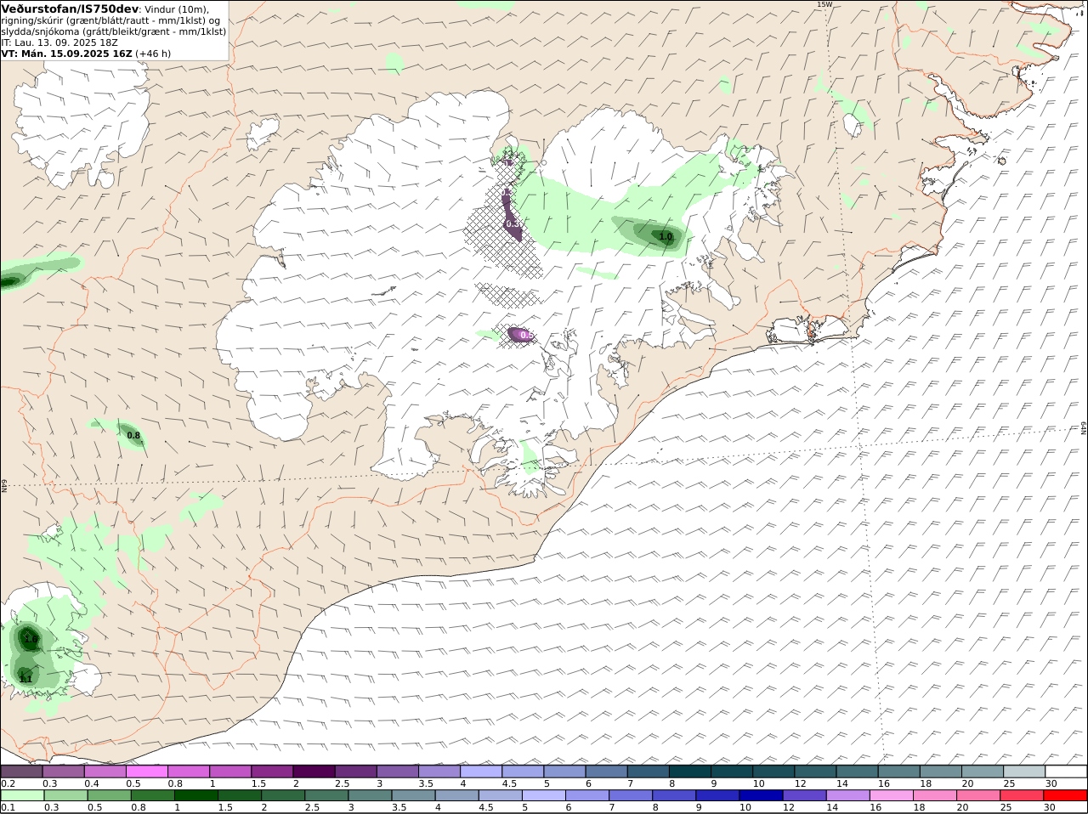Click the bold 'VT: Mán. 15.09.2025 16Z' text
Screen dimensions: 1088x814
pos(66,54)
